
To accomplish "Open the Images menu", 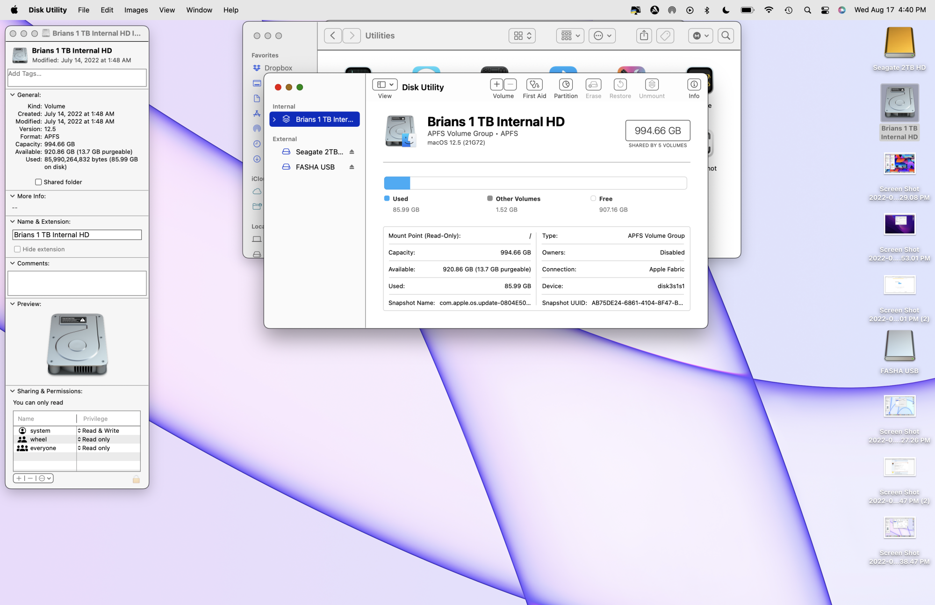I will (x=136, y=10).
